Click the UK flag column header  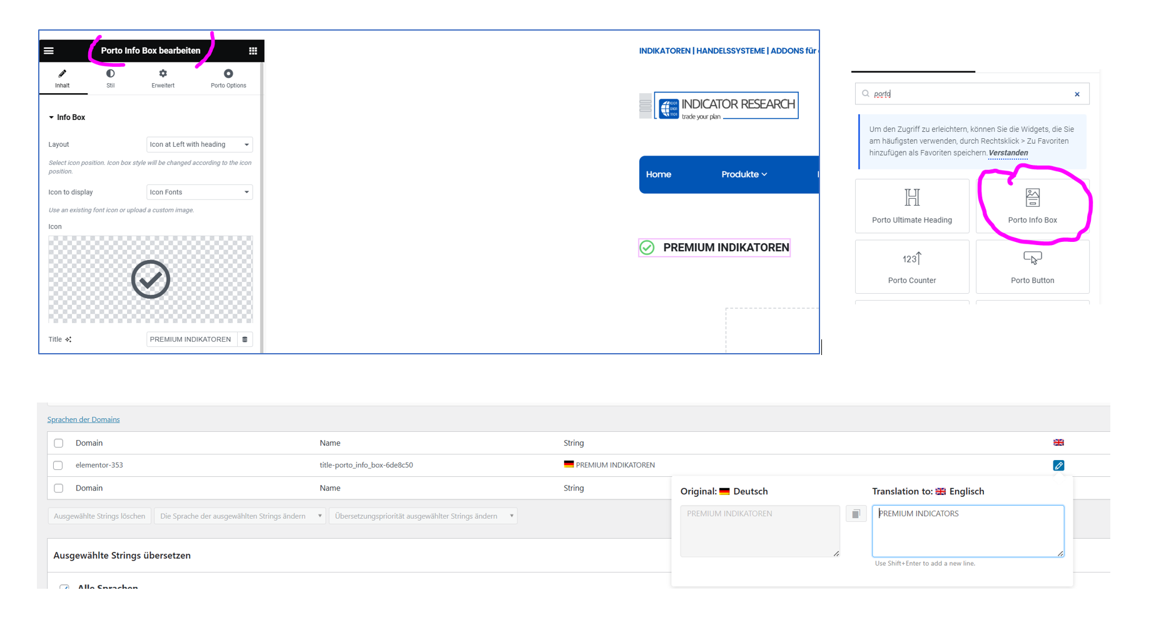1058,442
